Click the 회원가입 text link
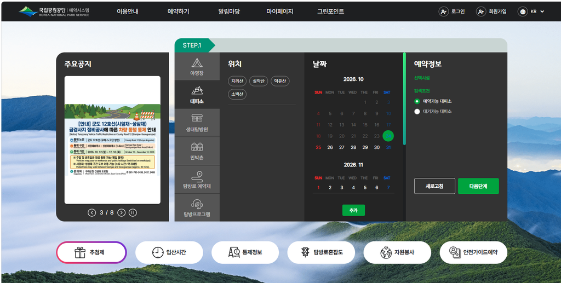 click(x=497, y=11)
